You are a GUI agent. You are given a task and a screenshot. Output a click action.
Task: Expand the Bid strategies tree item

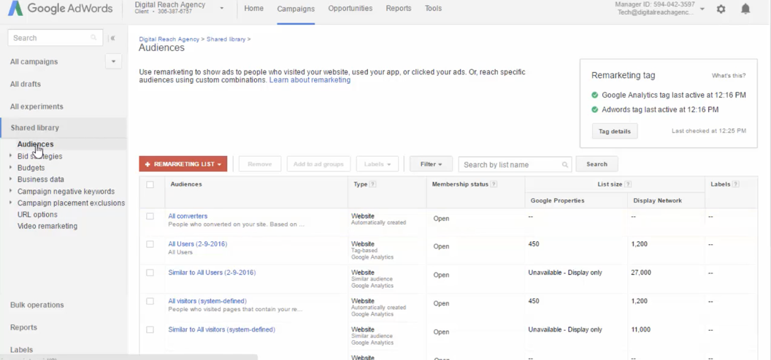point(11,156)
